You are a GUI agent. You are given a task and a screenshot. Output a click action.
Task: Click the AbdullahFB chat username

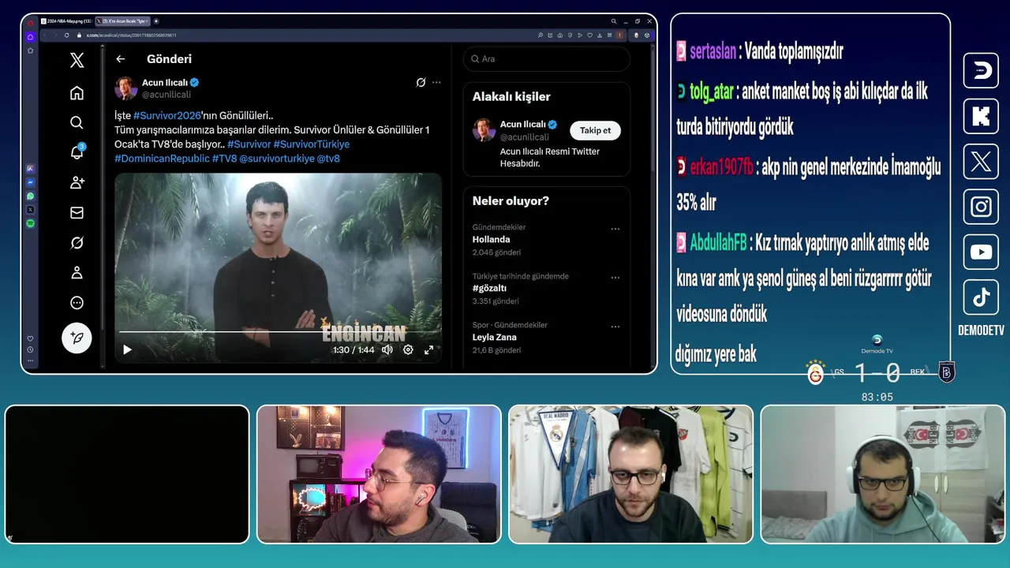click(x=718, y=243)
